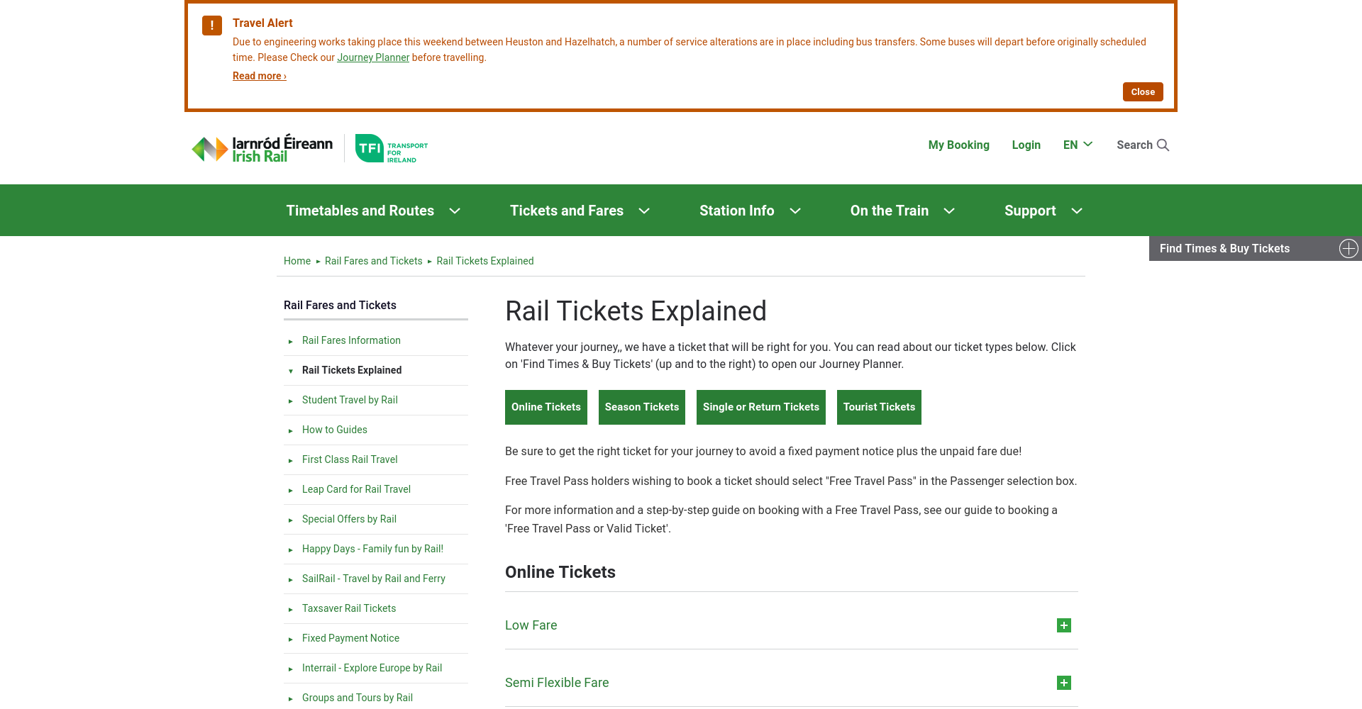1362x709 pixels.
Task: Expand the Support menu chevron
Action: coord(1076,211)
